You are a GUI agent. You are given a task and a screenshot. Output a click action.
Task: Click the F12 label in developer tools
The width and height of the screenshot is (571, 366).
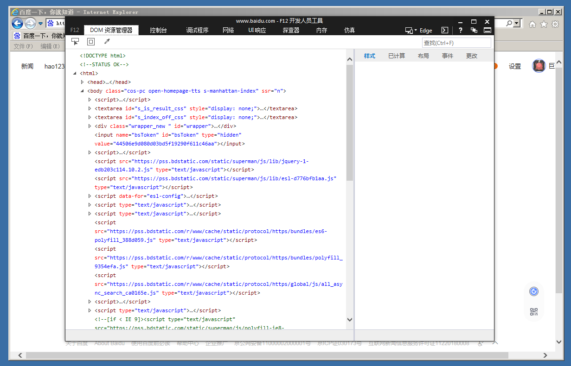click(x=75, y=30)
